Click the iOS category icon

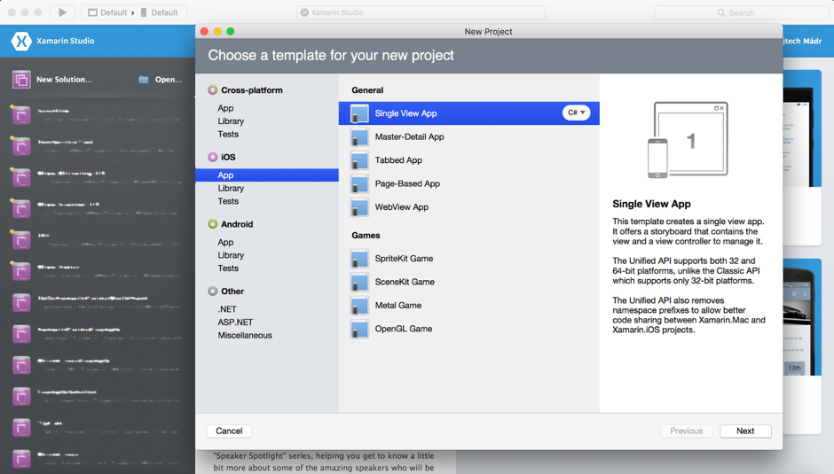(213, 157)
